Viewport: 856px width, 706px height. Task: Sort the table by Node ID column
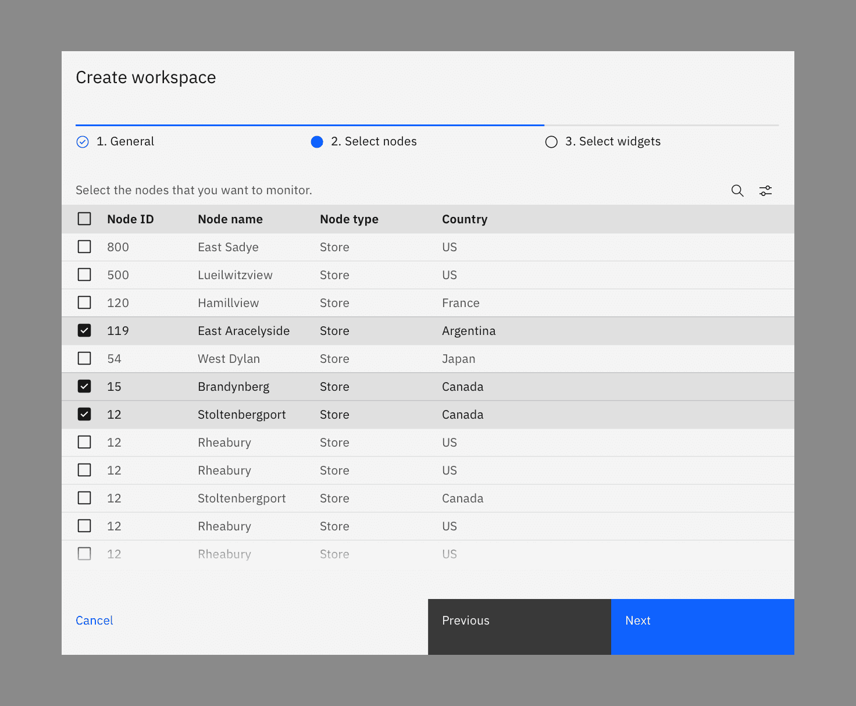(130, 219)
